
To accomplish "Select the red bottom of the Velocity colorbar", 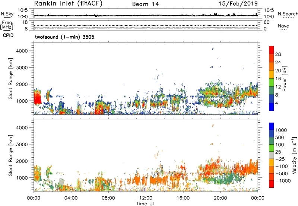I will click(272, 184).
